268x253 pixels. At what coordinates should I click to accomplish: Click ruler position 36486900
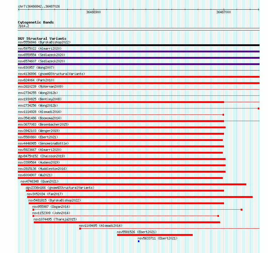click(x=93, y=12)
